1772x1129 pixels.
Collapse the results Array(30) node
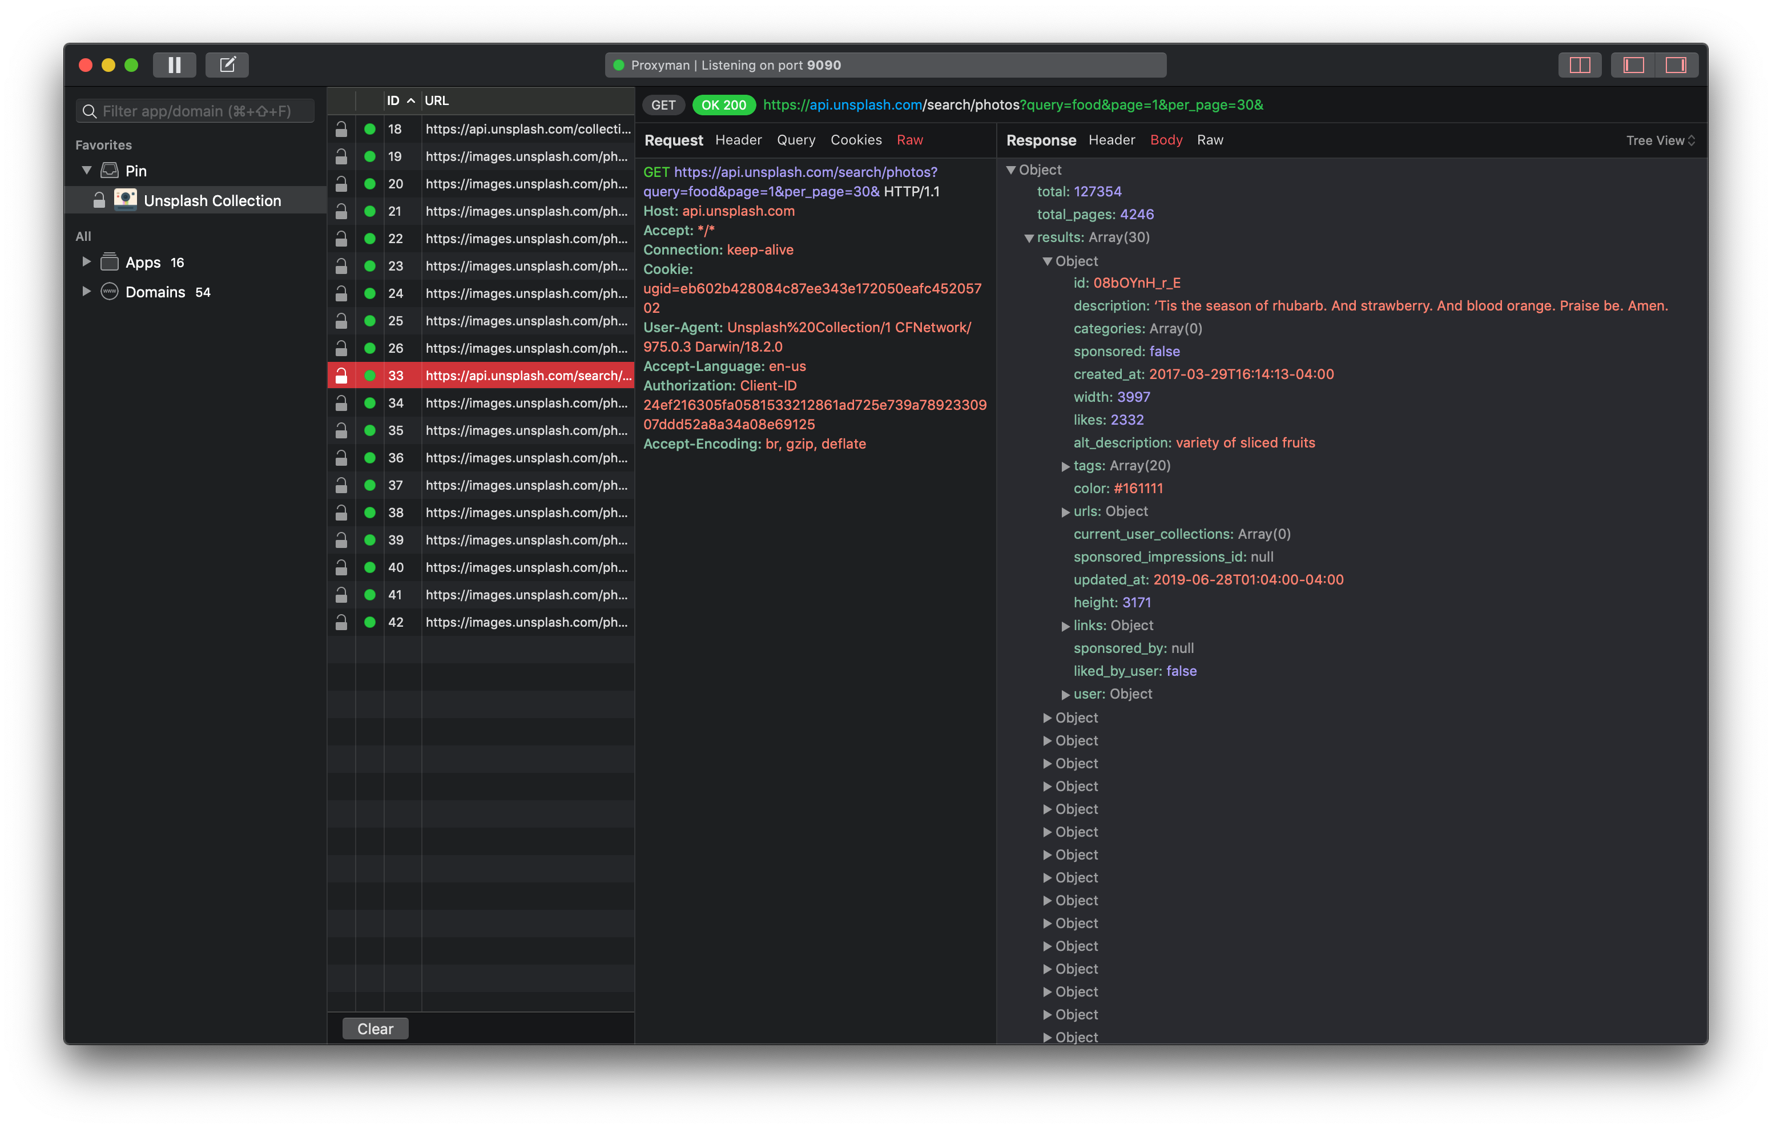(1029, 237)
